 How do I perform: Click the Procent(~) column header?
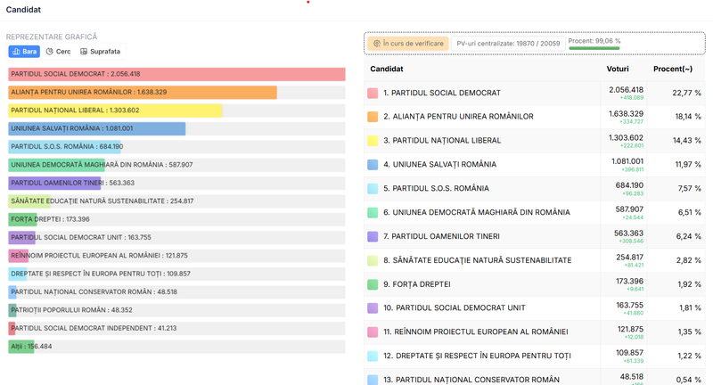(673, 69)
